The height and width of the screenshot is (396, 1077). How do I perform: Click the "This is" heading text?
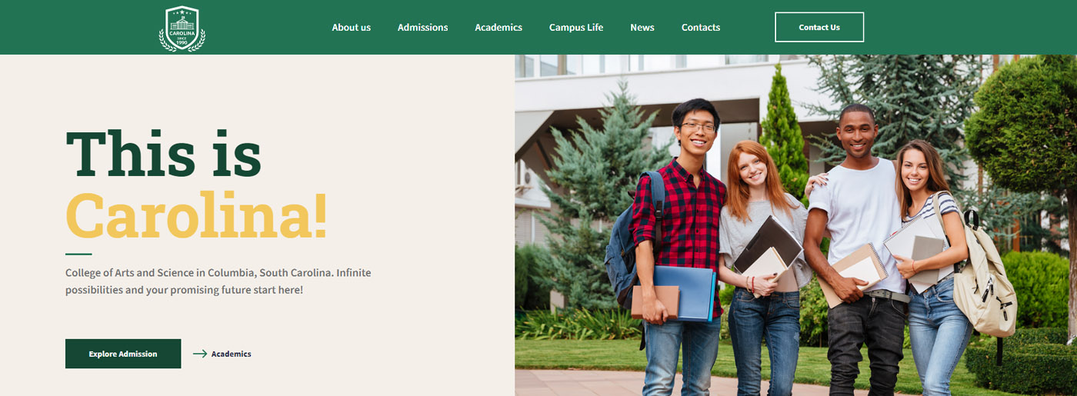[163, 155]
